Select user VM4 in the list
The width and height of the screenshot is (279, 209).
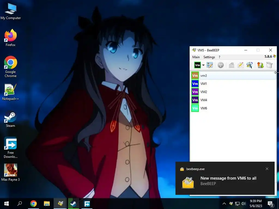(x=233, y=100)
